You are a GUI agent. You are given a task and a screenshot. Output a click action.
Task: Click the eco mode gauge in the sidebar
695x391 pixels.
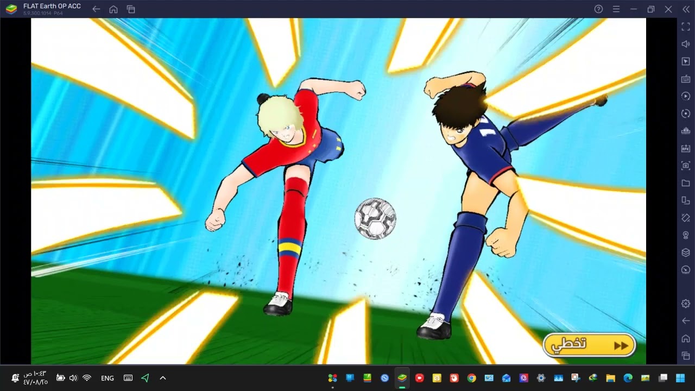(686, 269)
